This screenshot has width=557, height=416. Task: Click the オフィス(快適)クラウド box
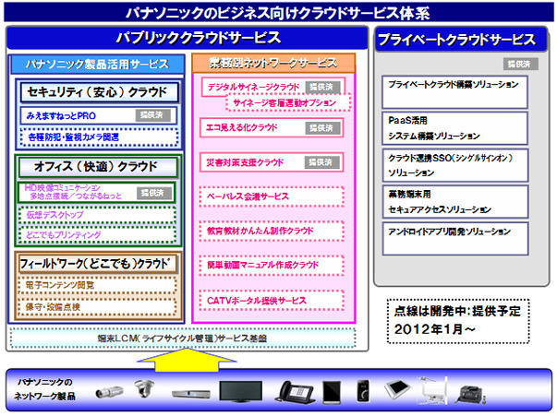coord(98,167)
